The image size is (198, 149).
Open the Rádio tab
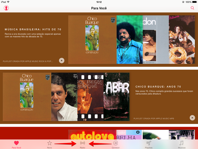(x=82, y=145)
